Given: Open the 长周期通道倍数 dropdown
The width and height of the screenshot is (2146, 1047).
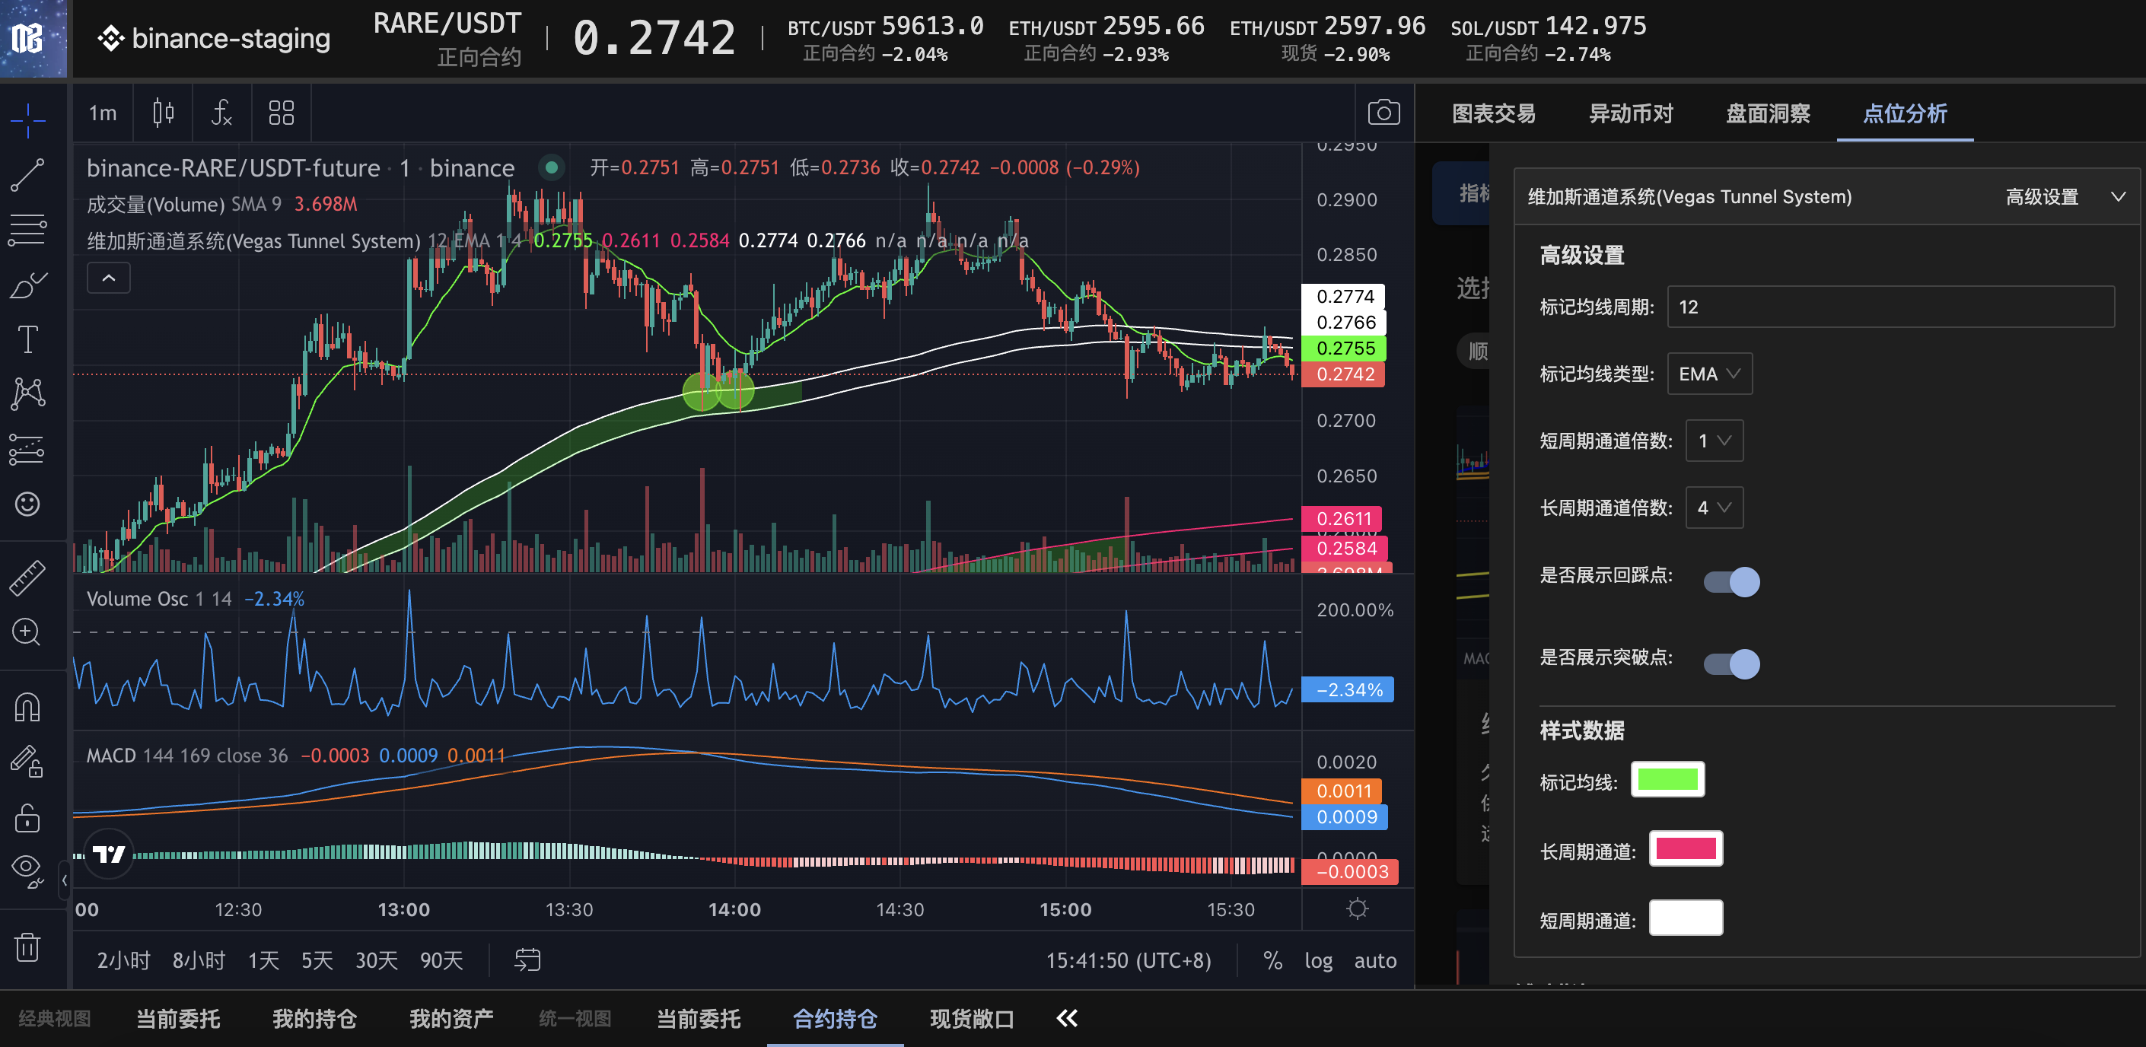Looking at the screenshot, I should 1714,508.
